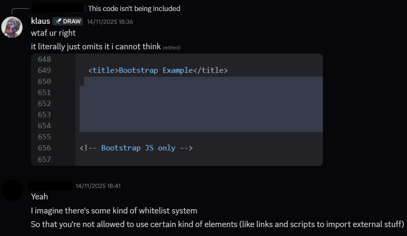
Task: Click redacted username in the reply preview
Action: tap(59, 8)
